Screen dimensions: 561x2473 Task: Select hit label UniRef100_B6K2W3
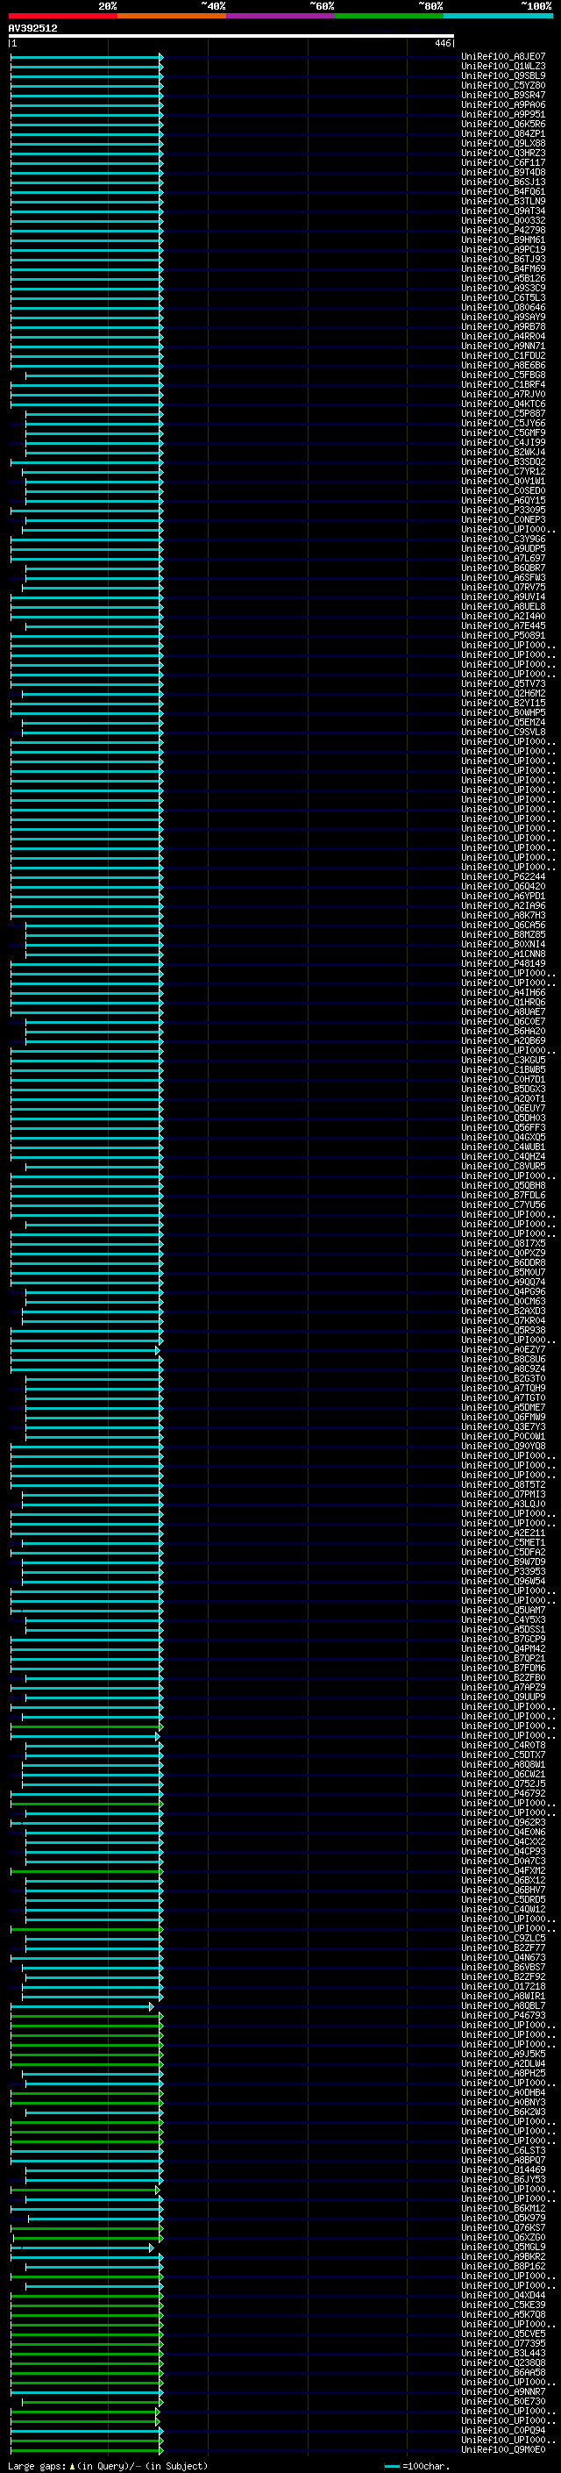click(503, 2112)
